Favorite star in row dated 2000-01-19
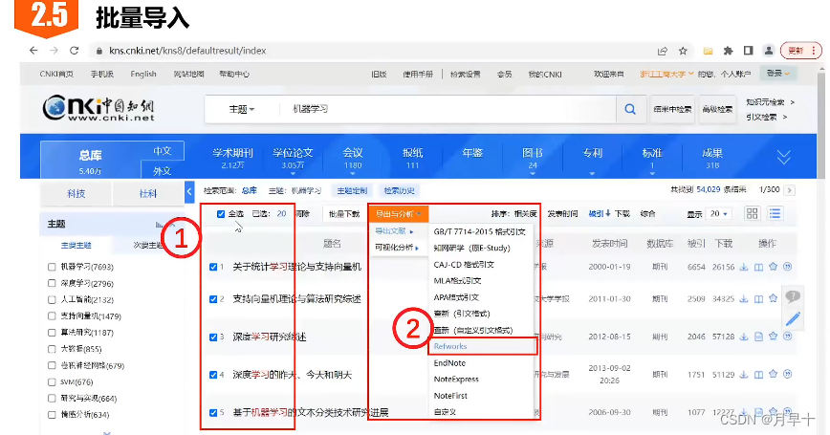The height and width of the screenshot is (435, 830). [x=773, y=267]
